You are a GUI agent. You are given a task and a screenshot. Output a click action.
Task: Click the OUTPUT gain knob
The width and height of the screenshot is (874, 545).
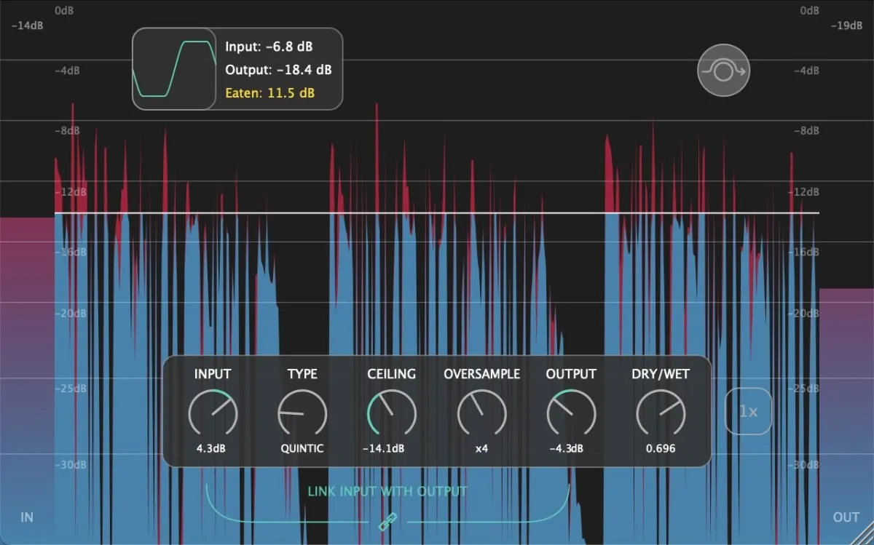coord(571,413)
